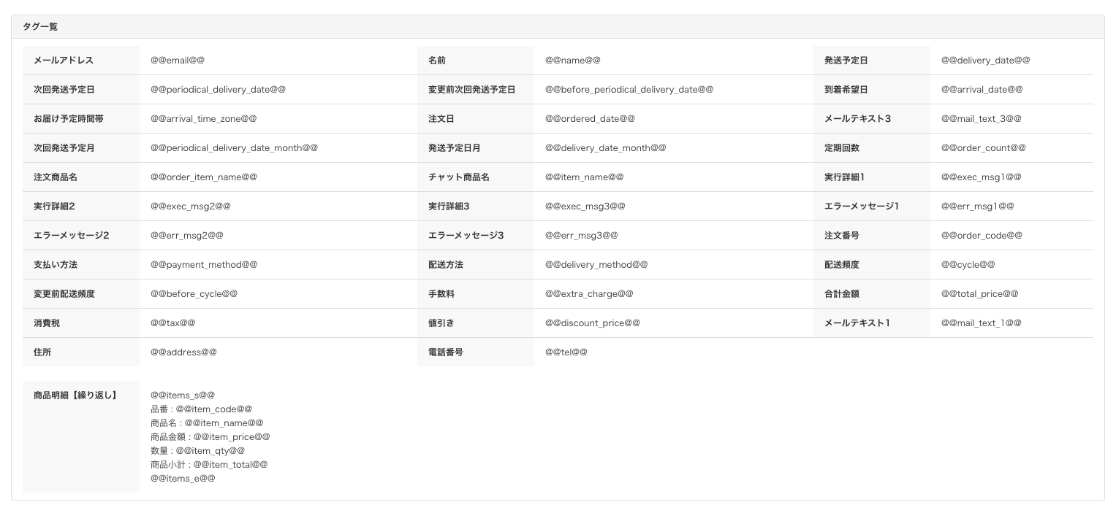Select the @@order_item_name@@ tag
This screenshot has width=1116, height=513.
[204, 177]
